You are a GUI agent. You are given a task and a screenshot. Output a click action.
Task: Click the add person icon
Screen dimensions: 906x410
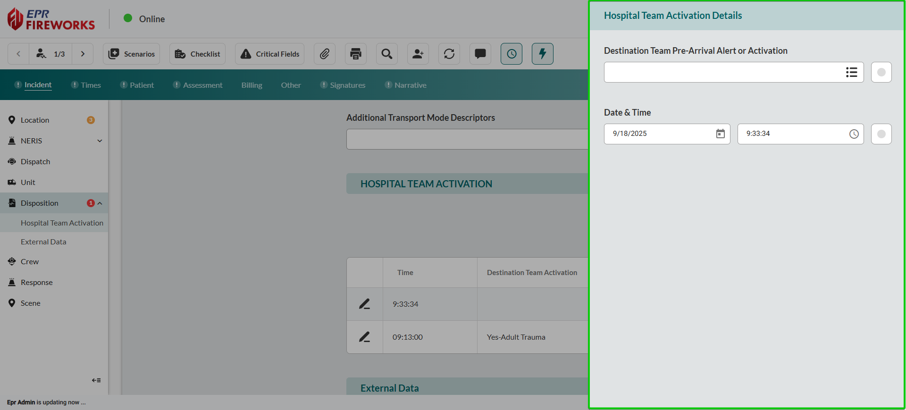pos(418,54)
